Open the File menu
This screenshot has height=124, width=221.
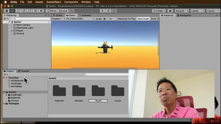point(22,2)
